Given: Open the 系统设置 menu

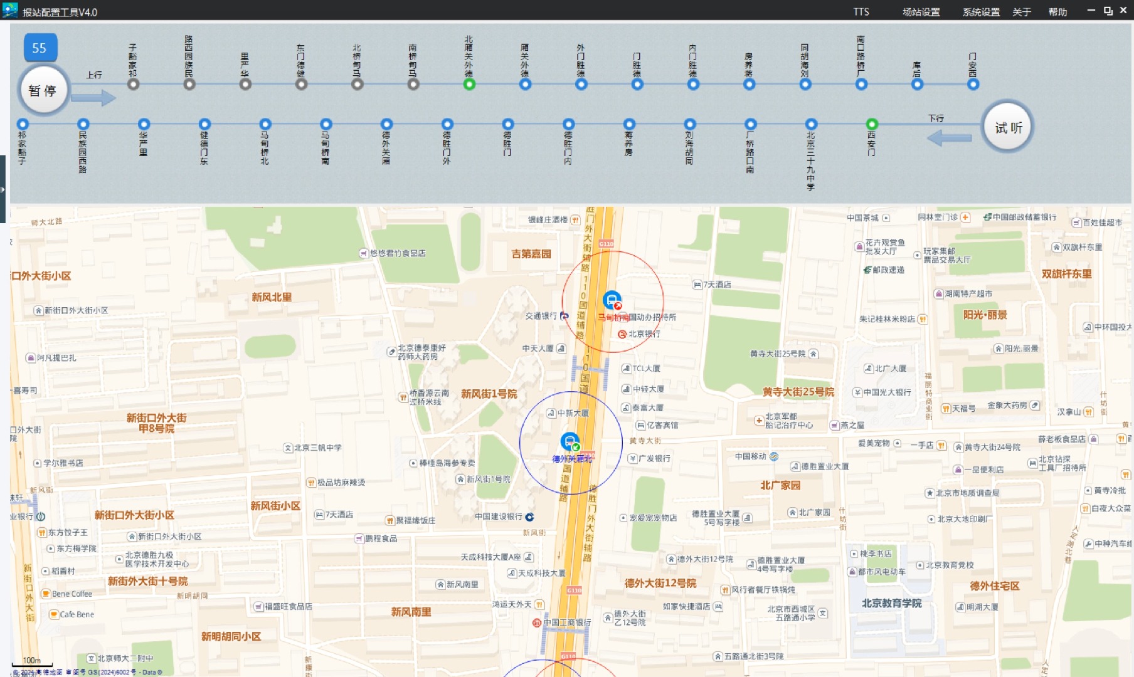Looking at the screenshot, I should [x=981, y=12].
